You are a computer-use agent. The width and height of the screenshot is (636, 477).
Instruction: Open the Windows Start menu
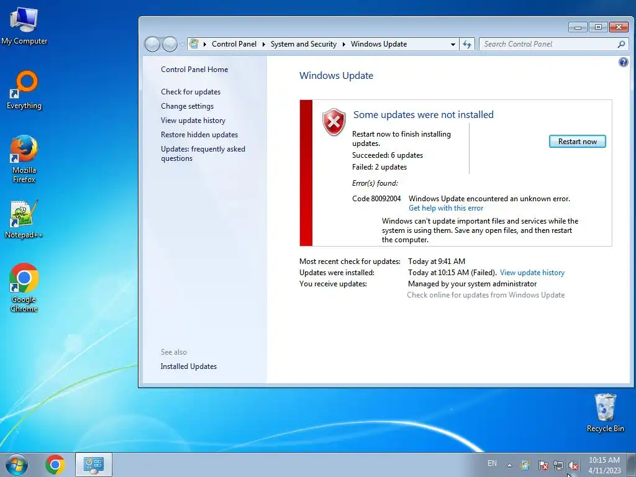[x=17, y=465]
